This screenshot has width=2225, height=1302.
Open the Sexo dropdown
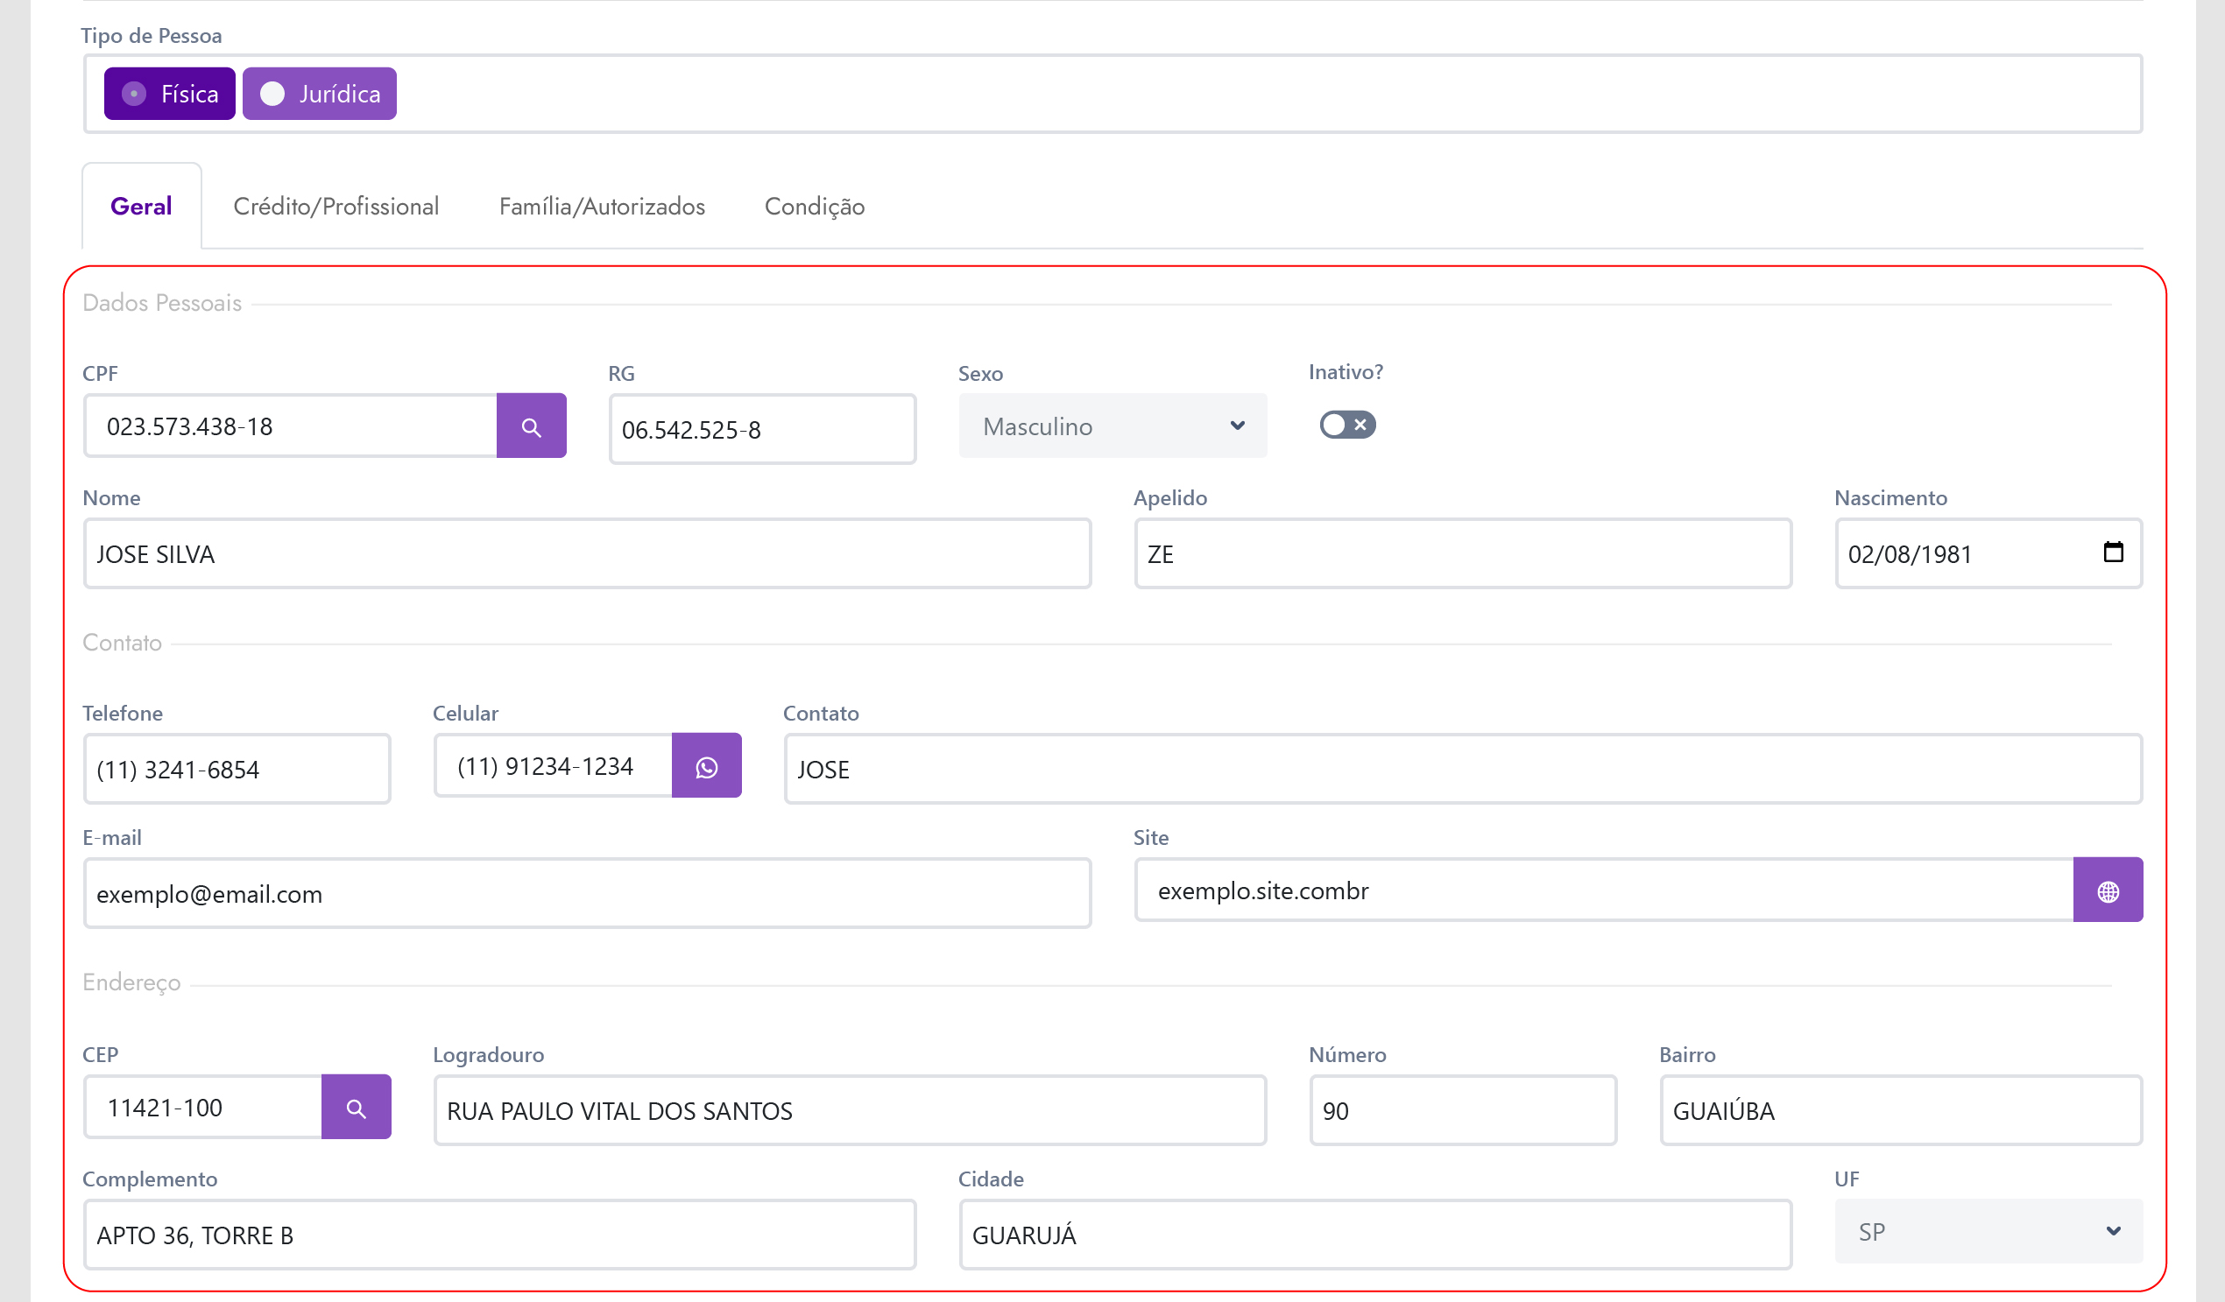1112,426
